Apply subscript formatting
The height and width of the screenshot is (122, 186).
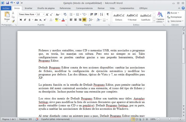(41, 20)
